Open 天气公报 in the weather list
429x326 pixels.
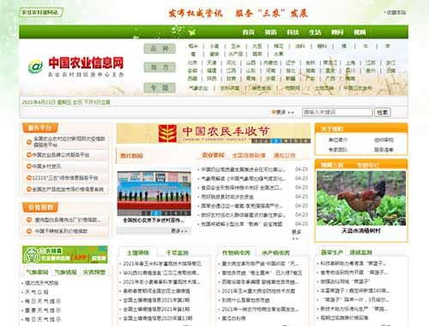37,292
